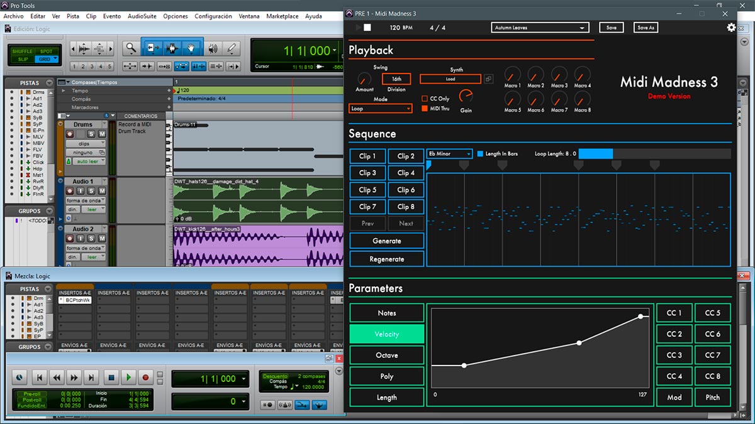
Task: Open the Loop mode dropdown
Action: pyautogui.click(x=380, y=109)
